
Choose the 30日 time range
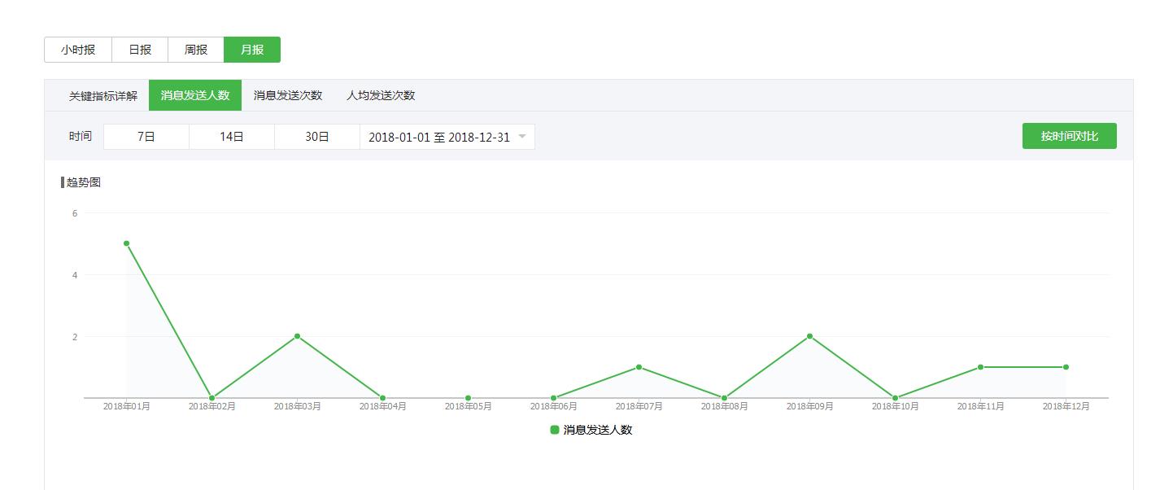click(317, 137)
